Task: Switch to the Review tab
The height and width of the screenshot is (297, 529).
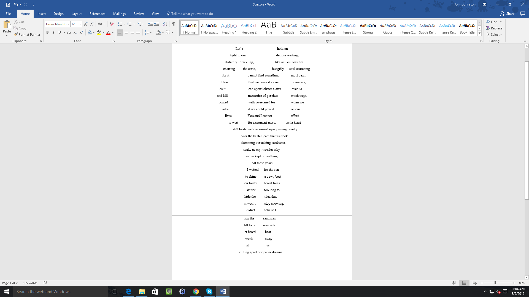Action: (x=139, y=13)
